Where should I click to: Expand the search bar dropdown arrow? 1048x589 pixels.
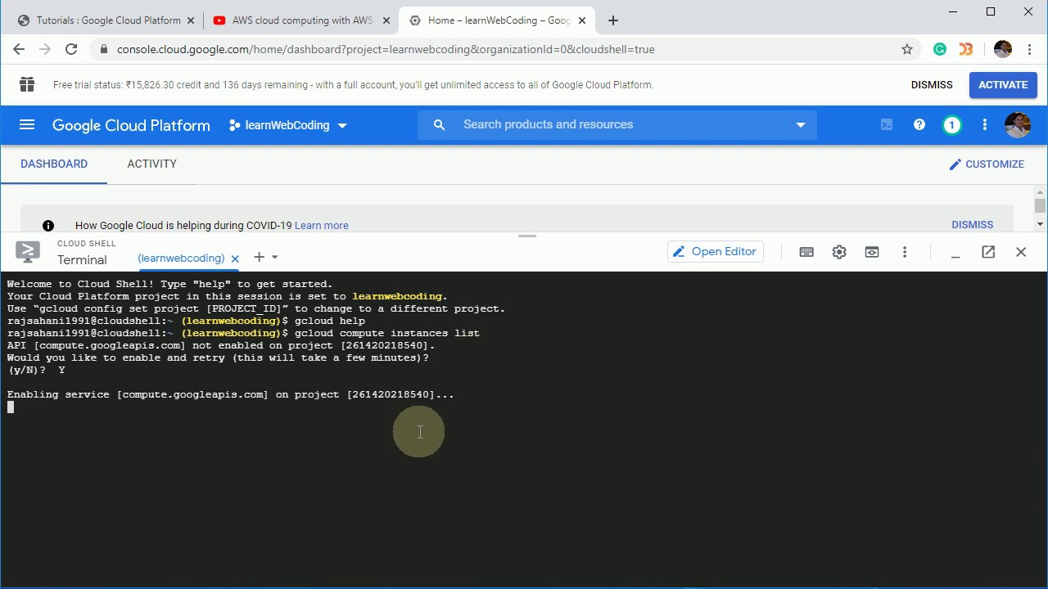point(801,125)
